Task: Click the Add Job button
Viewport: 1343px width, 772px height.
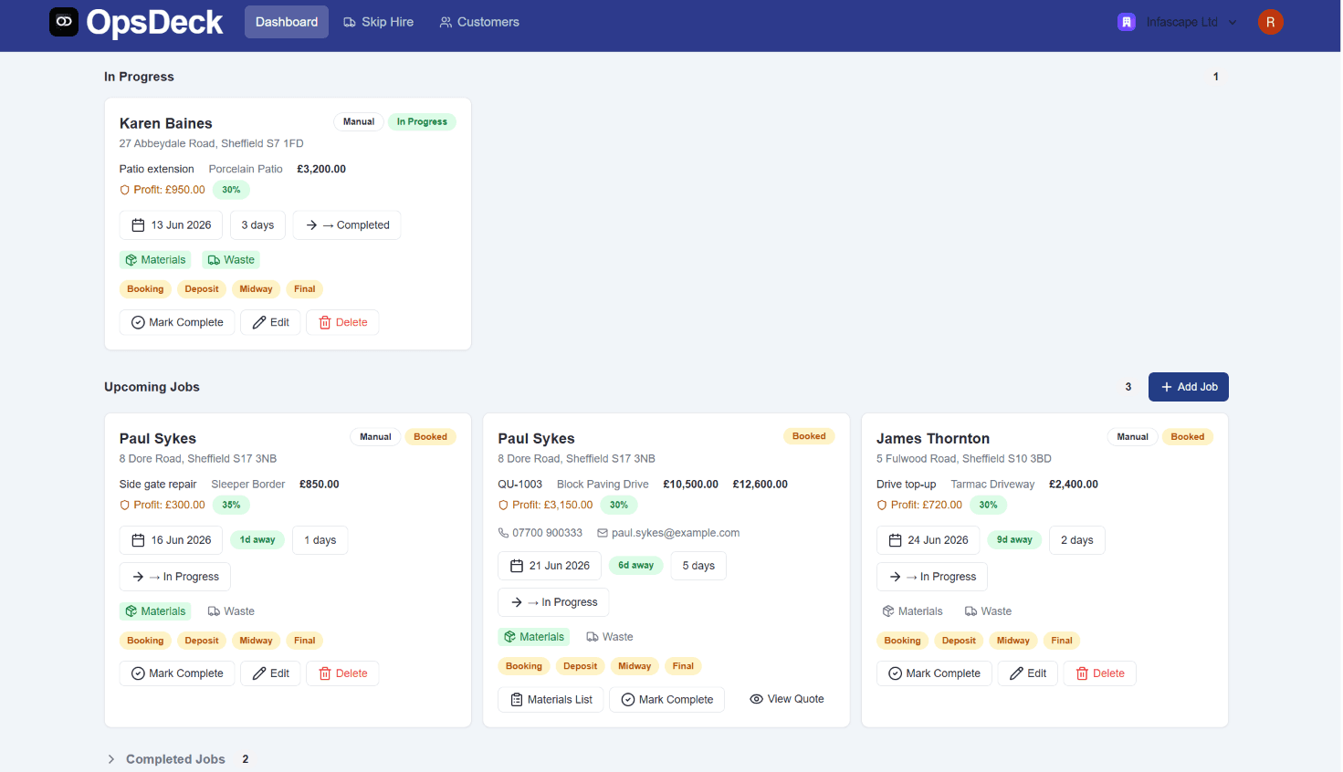Action: pos(1188,387)
